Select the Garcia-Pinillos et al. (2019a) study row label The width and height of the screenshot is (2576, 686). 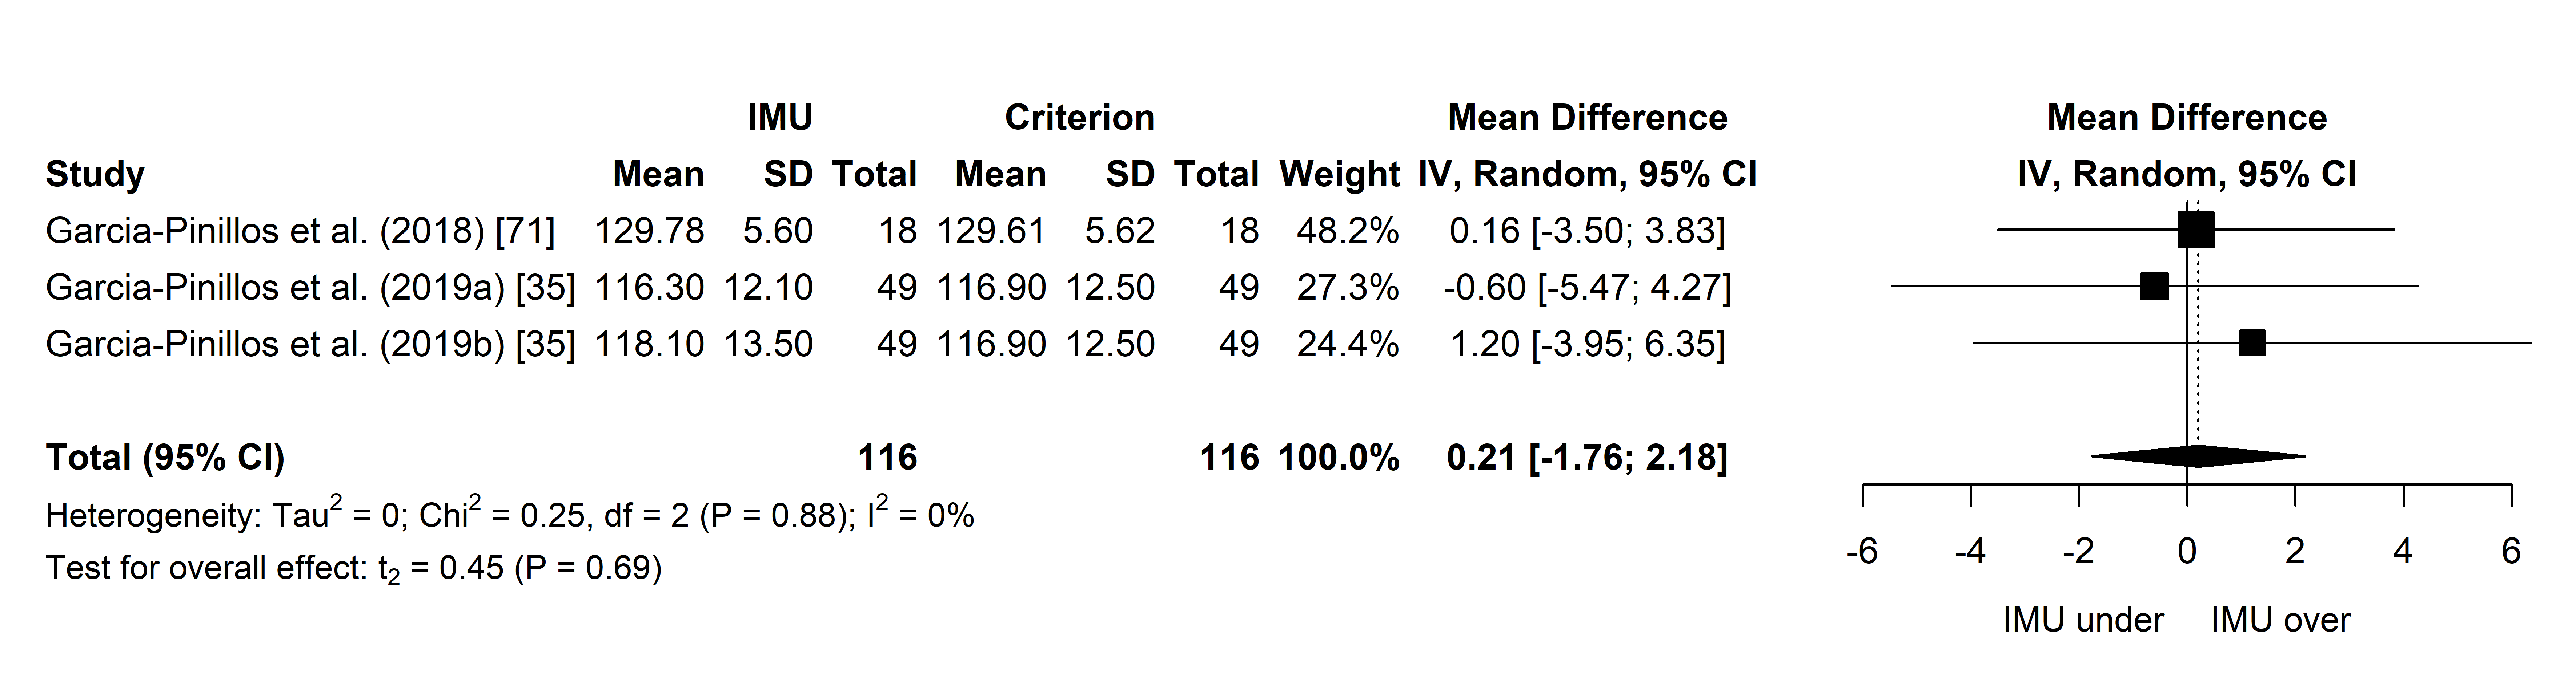click(310, 288)
